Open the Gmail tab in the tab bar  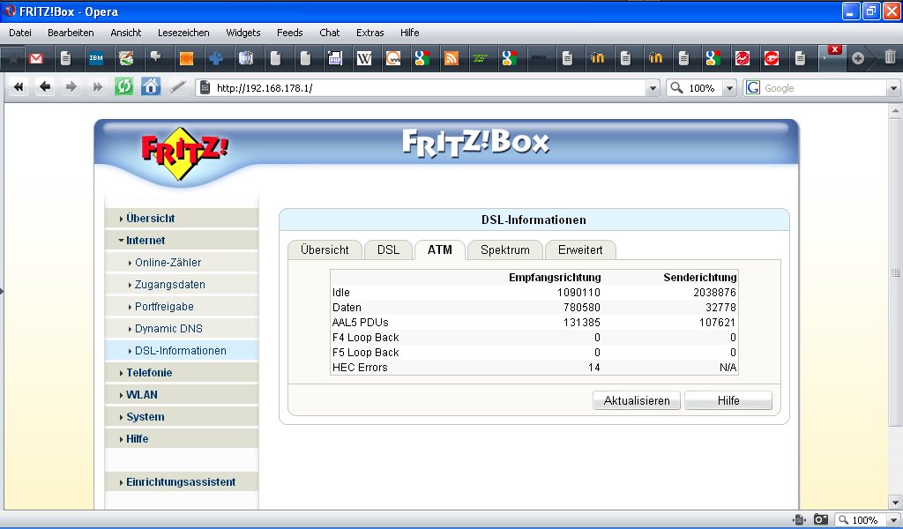(36, 59)
